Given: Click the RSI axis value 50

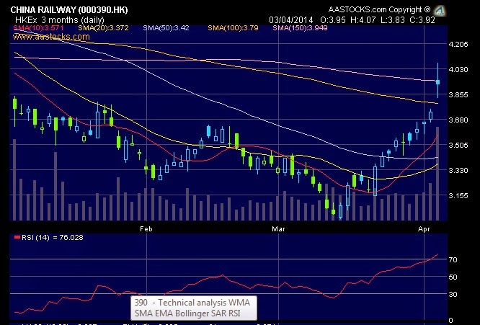Looking at the screenshot, I should 453,277.
